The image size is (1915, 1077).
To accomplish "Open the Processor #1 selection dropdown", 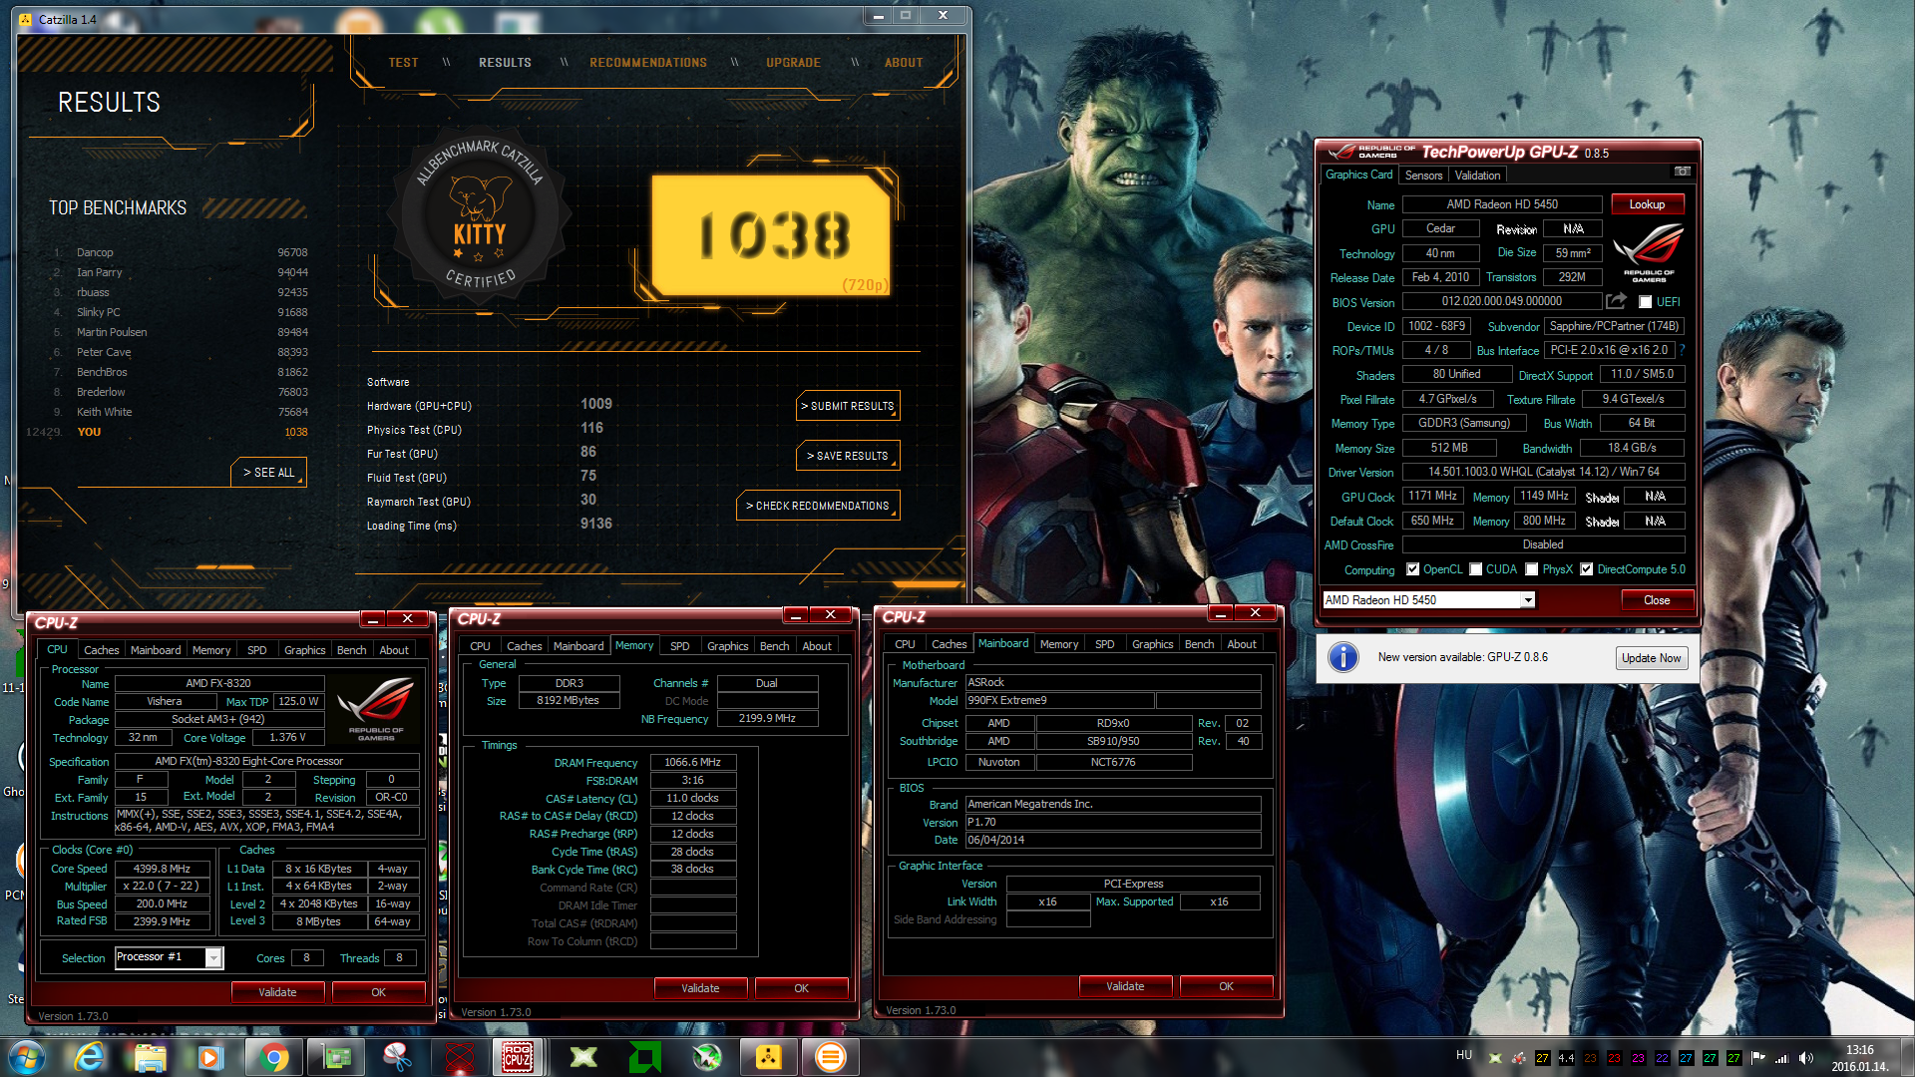I will point(169,957).
